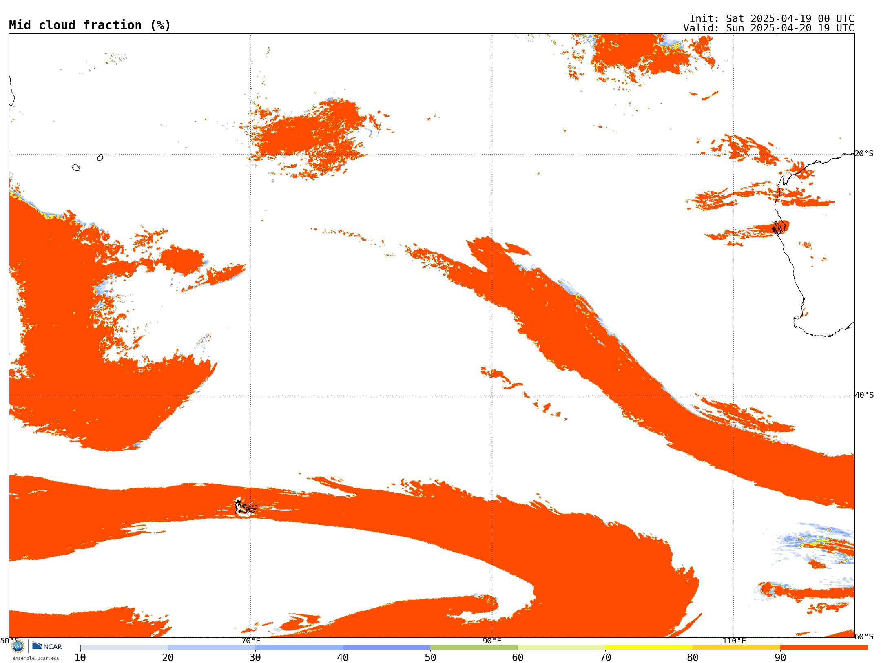The width and height of the screenshot is (881, 663).
Task: Click the 90 colorbar tick label
Action: point(780,658)
